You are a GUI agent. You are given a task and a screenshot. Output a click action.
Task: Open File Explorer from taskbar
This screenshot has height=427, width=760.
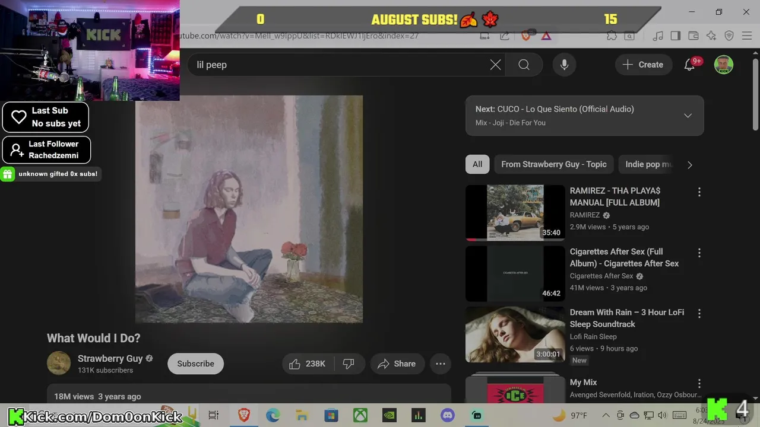pyautogui.click(x=302, y=415)
